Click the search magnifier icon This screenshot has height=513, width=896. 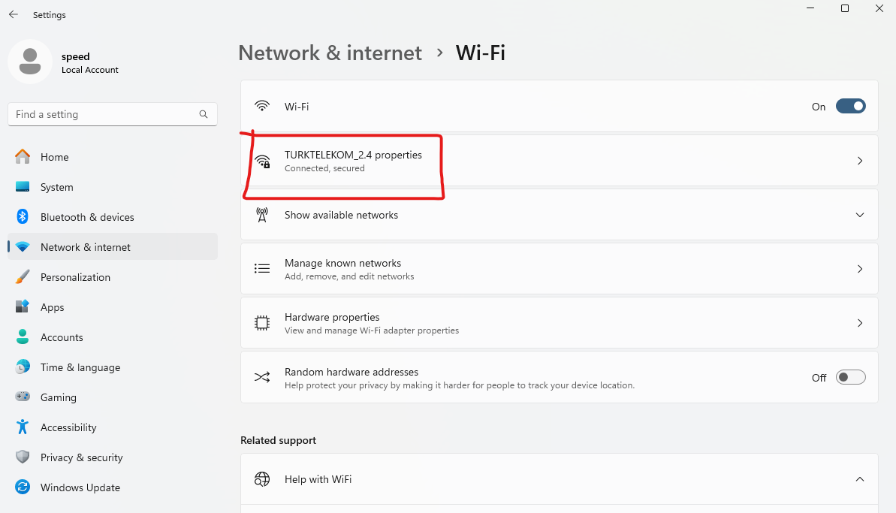(204, 114)
